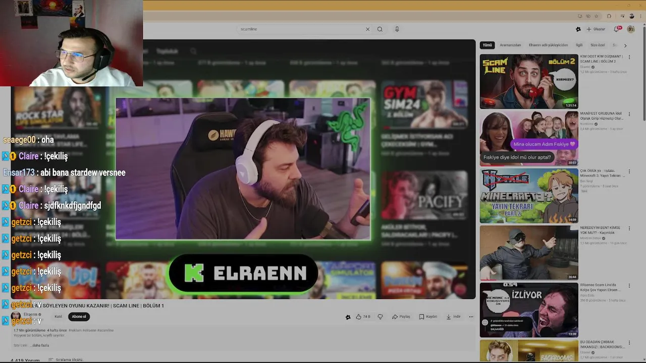
Task: Open the Scam Line Bölüm 2 thumbnail
Action: point(529,81)
